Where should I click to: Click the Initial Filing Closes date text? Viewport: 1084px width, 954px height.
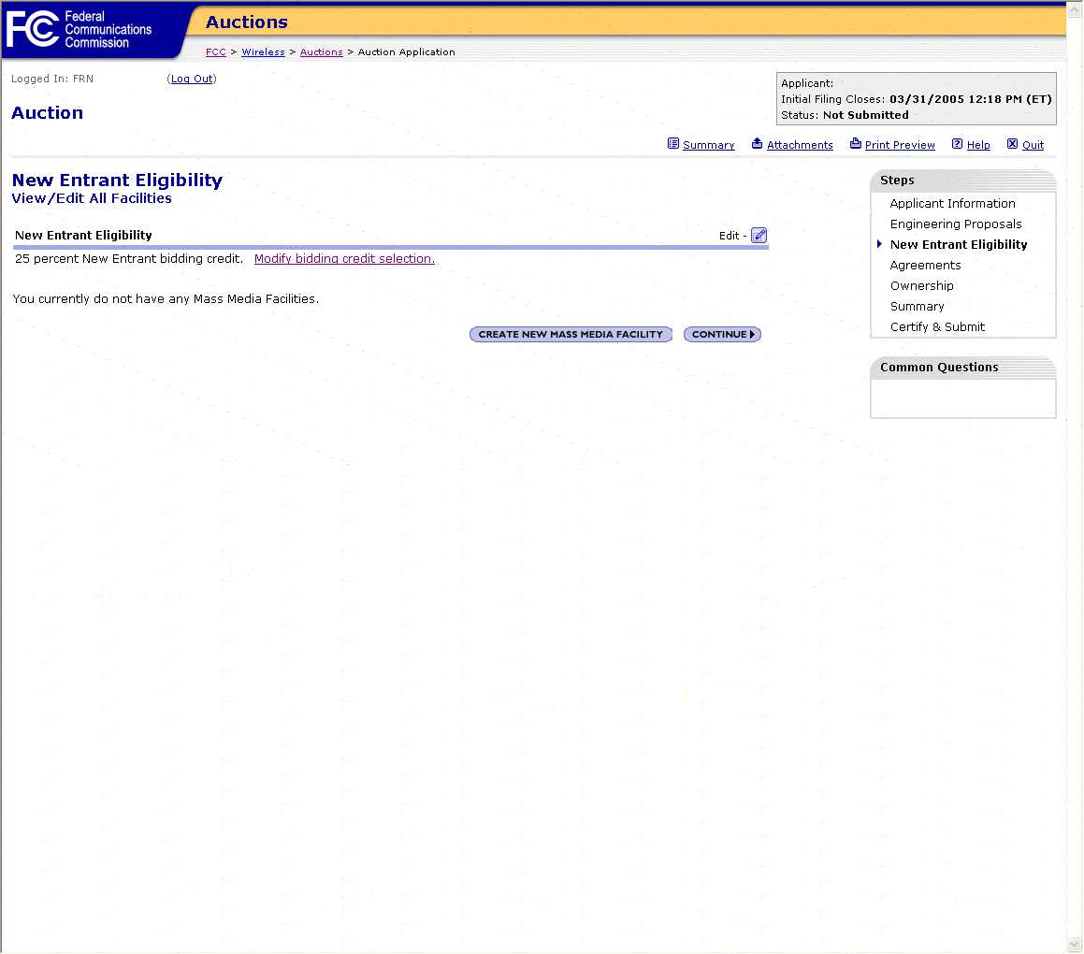point(916,99)
